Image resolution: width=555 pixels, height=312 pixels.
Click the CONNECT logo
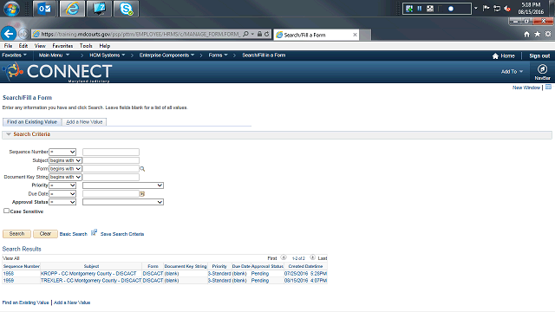[x=58, y=72]
